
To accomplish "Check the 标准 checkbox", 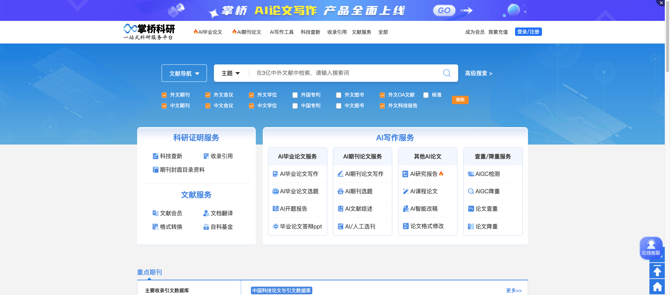I will coord(426,95).
